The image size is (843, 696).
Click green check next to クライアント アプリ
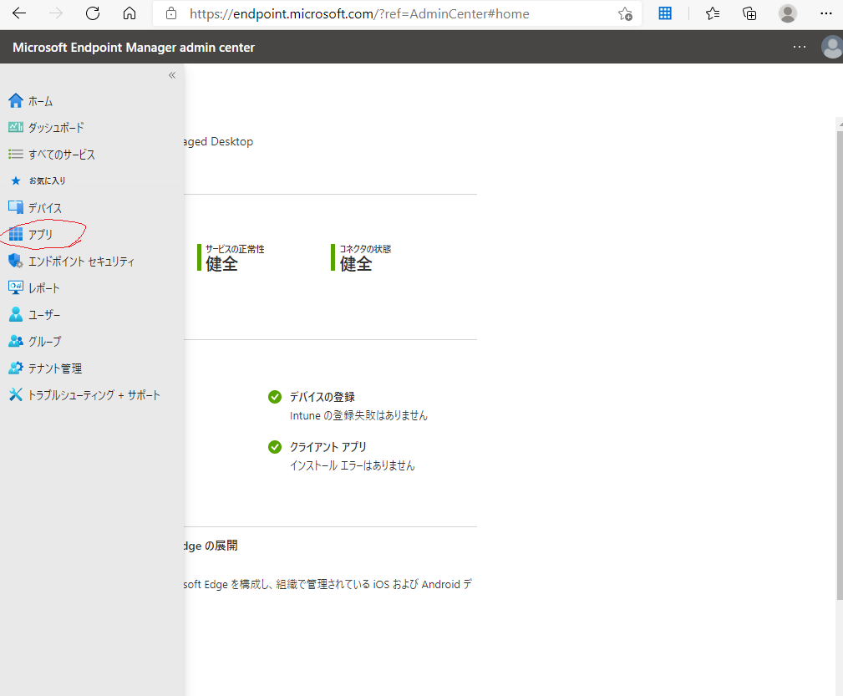(x=275, y=447)
